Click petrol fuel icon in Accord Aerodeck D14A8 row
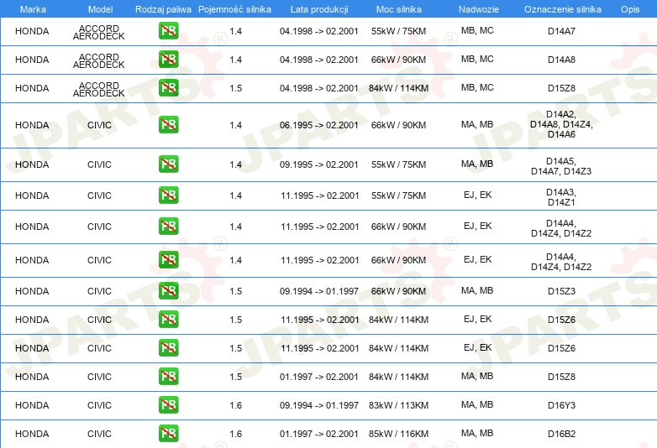 point(168,60)
